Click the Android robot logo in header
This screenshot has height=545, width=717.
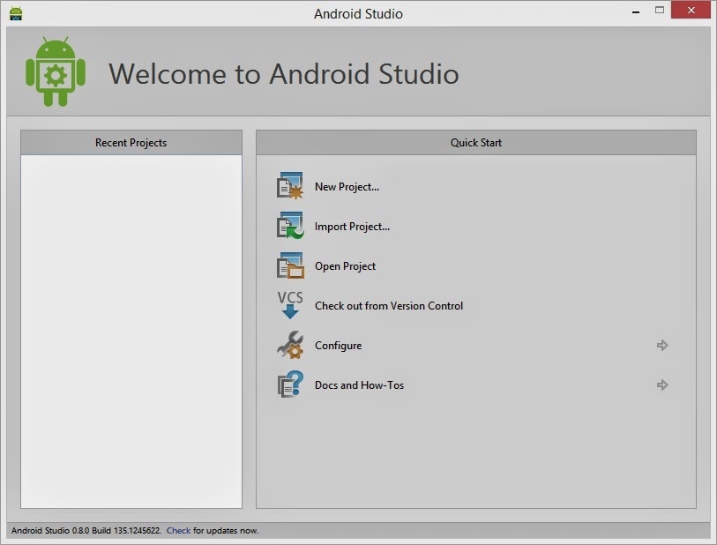coord(56,71)
